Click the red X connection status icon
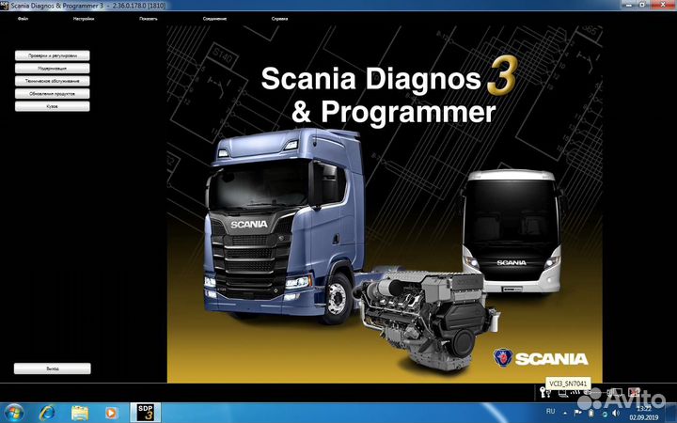Screen dimensions: 677x423 click(634, 392)
